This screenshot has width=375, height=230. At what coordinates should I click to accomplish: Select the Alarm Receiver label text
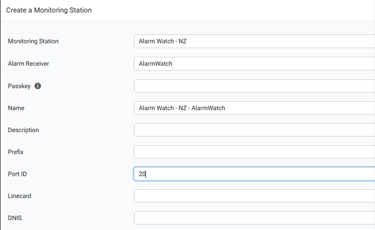coord(29,63)
